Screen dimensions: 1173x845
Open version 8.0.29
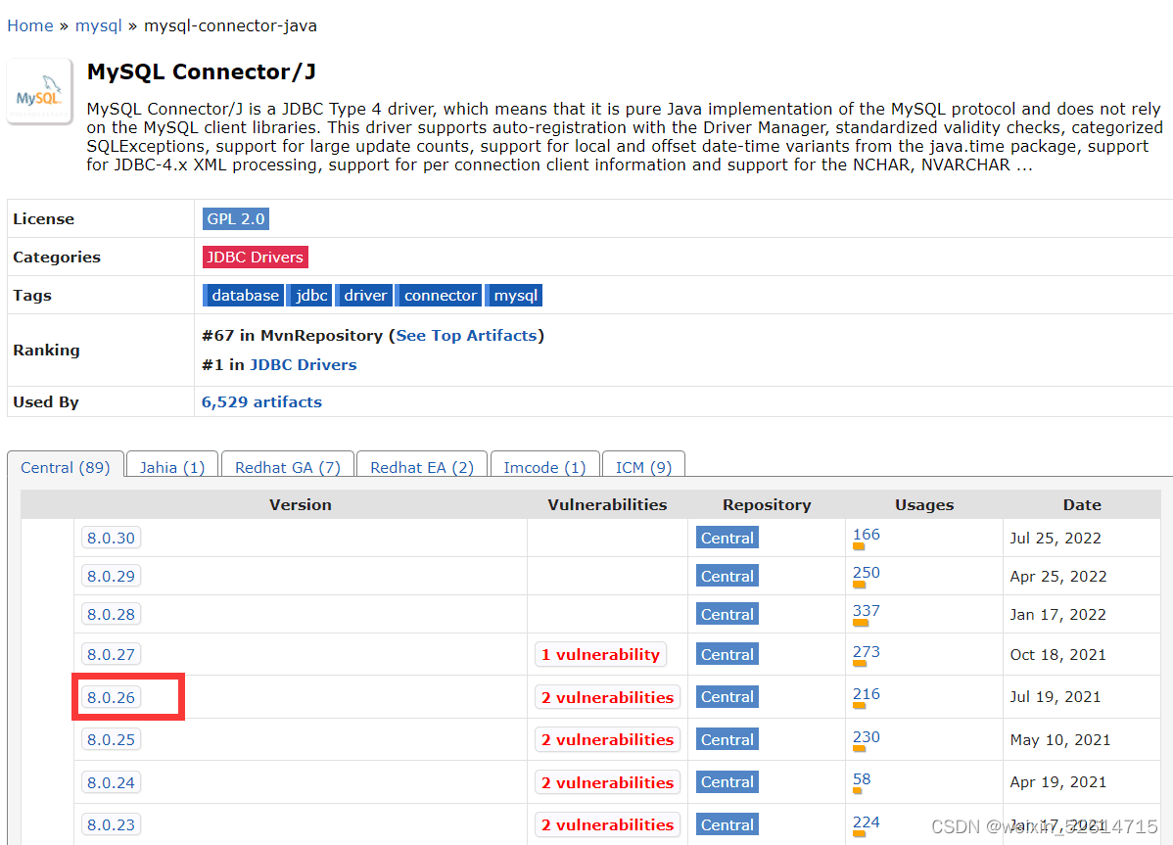tap(111, 576)
